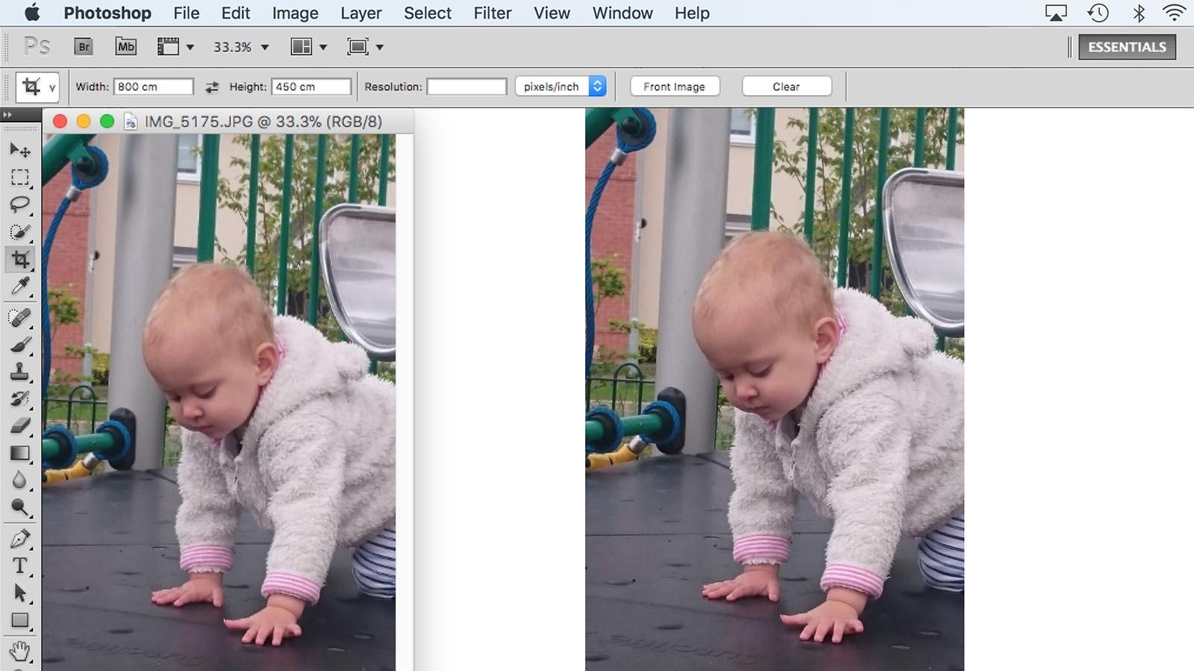Select the Rectangle shape tool
The height and width of the screenshot is (671, 1194).
20,620
